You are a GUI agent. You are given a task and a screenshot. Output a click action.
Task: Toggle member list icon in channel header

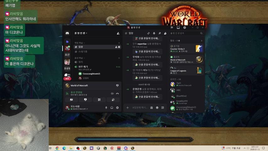point(165,33)
